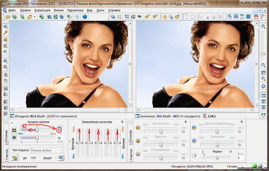The width and height of the screenshot is (269, 171).
Task: Click the save with floppy disk toolbar icon
Action: pyautogui.click(x=49, y=17)
